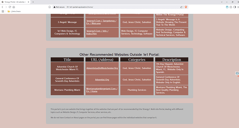Open the Brave Shields lion icon

pyautogui.click(x=186, y=7)
